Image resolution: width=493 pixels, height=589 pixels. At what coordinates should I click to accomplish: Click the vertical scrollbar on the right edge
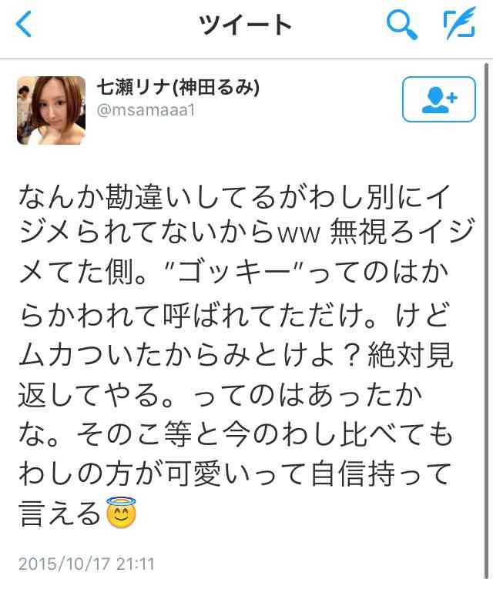[x=486, y=321]
